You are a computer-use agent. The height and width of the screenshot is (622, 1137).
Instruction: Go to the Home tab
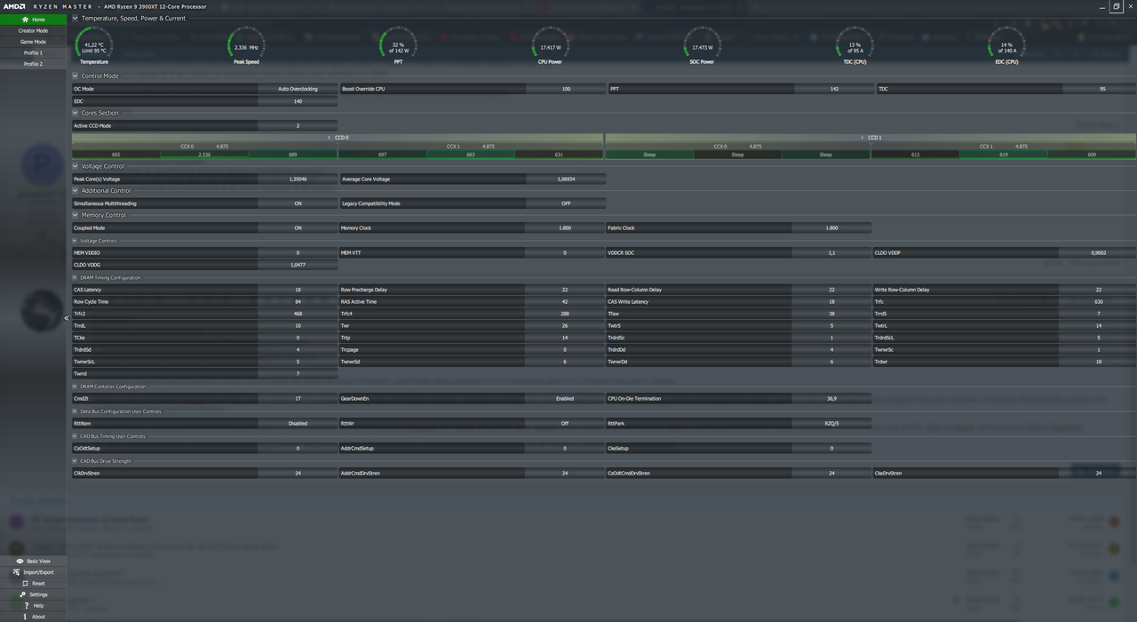33,20
